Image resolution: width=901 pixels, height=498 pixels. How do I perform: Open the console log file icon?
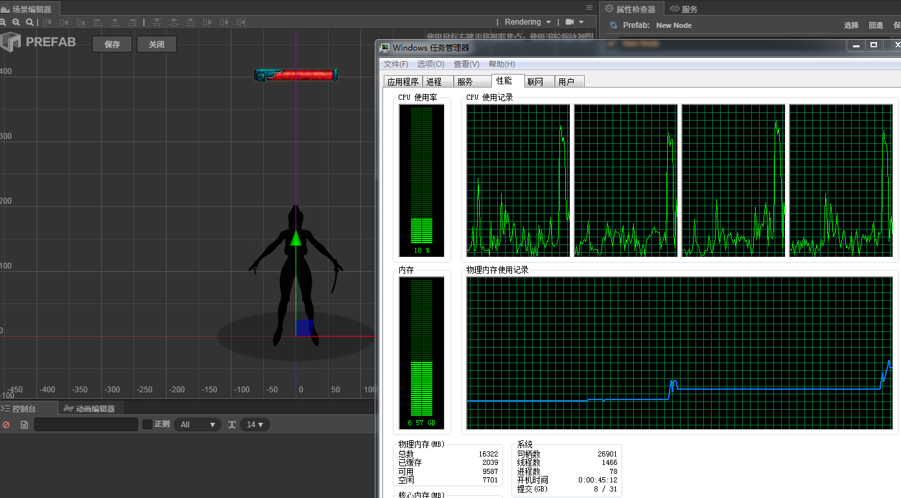24,425
